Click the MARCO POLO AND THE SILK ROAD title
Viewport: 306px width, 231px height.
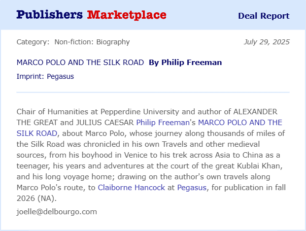80,63
